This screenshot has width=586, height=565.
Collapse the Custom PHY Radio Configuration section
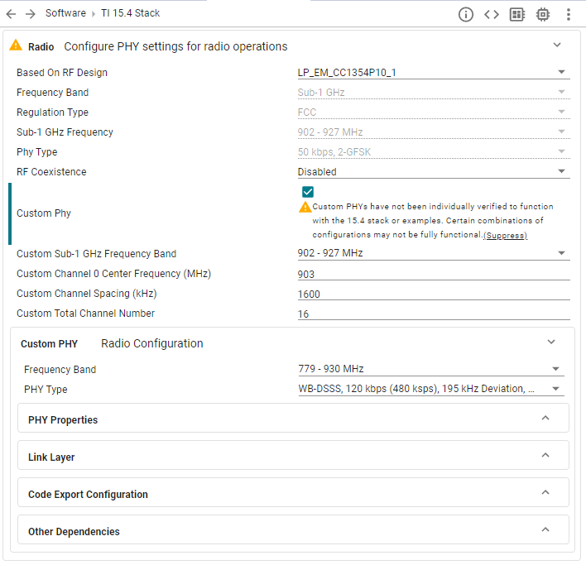tap(551, 342)
